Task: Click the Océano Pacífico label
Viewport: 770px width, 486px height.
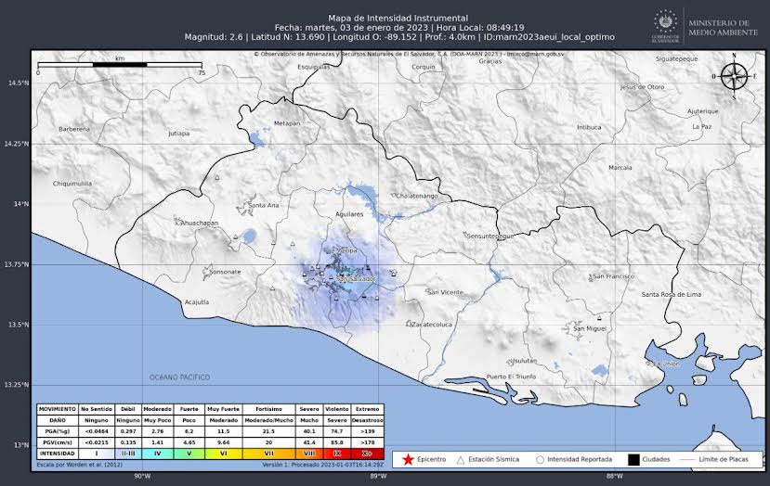Action: tap(180, 377)
